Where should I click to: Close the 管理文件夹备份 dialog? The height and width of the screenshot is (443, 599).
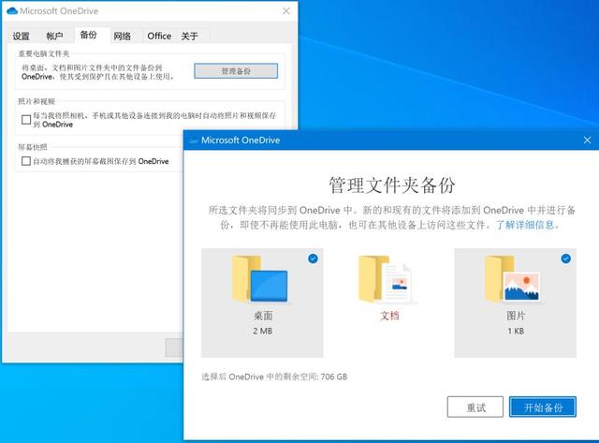point(587,140)
